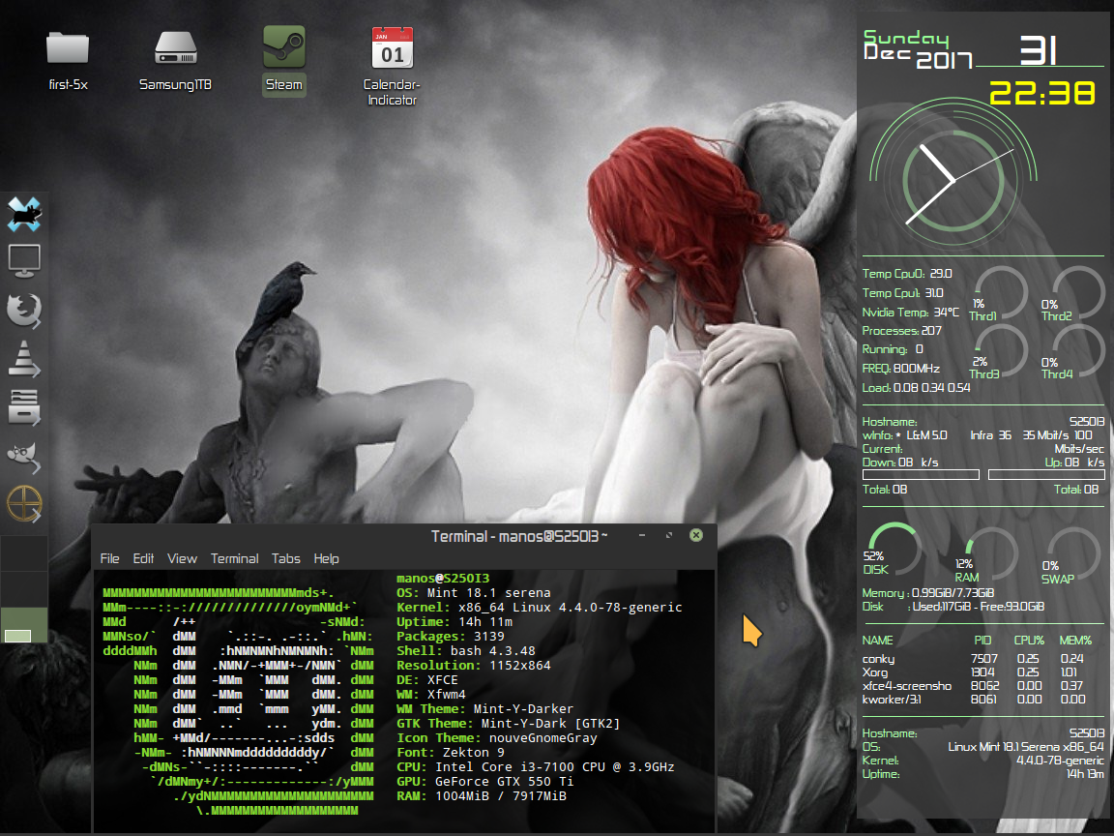
Task: Click the 'Font: Zekton 9' line
Action: [x=451, y=753]
